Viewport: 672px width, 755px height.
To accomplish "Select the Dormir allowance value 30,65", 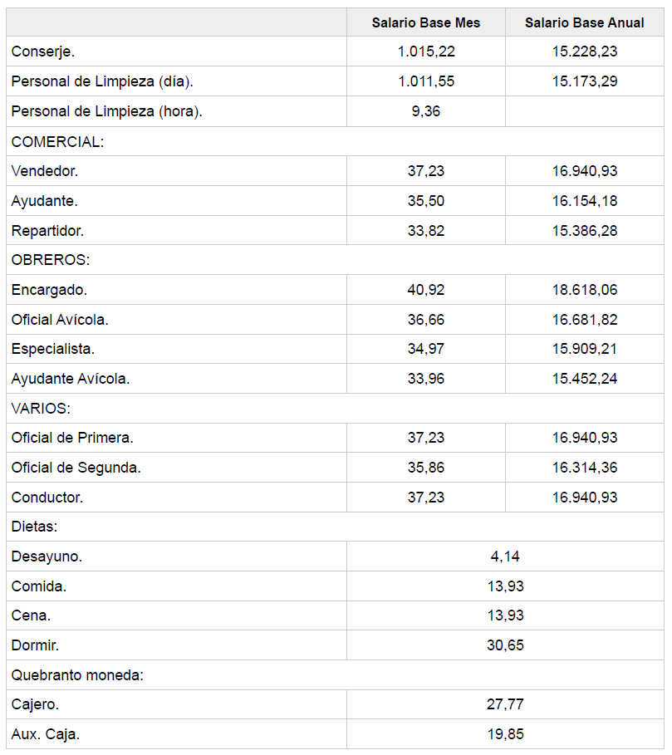I will coord(505,645).
